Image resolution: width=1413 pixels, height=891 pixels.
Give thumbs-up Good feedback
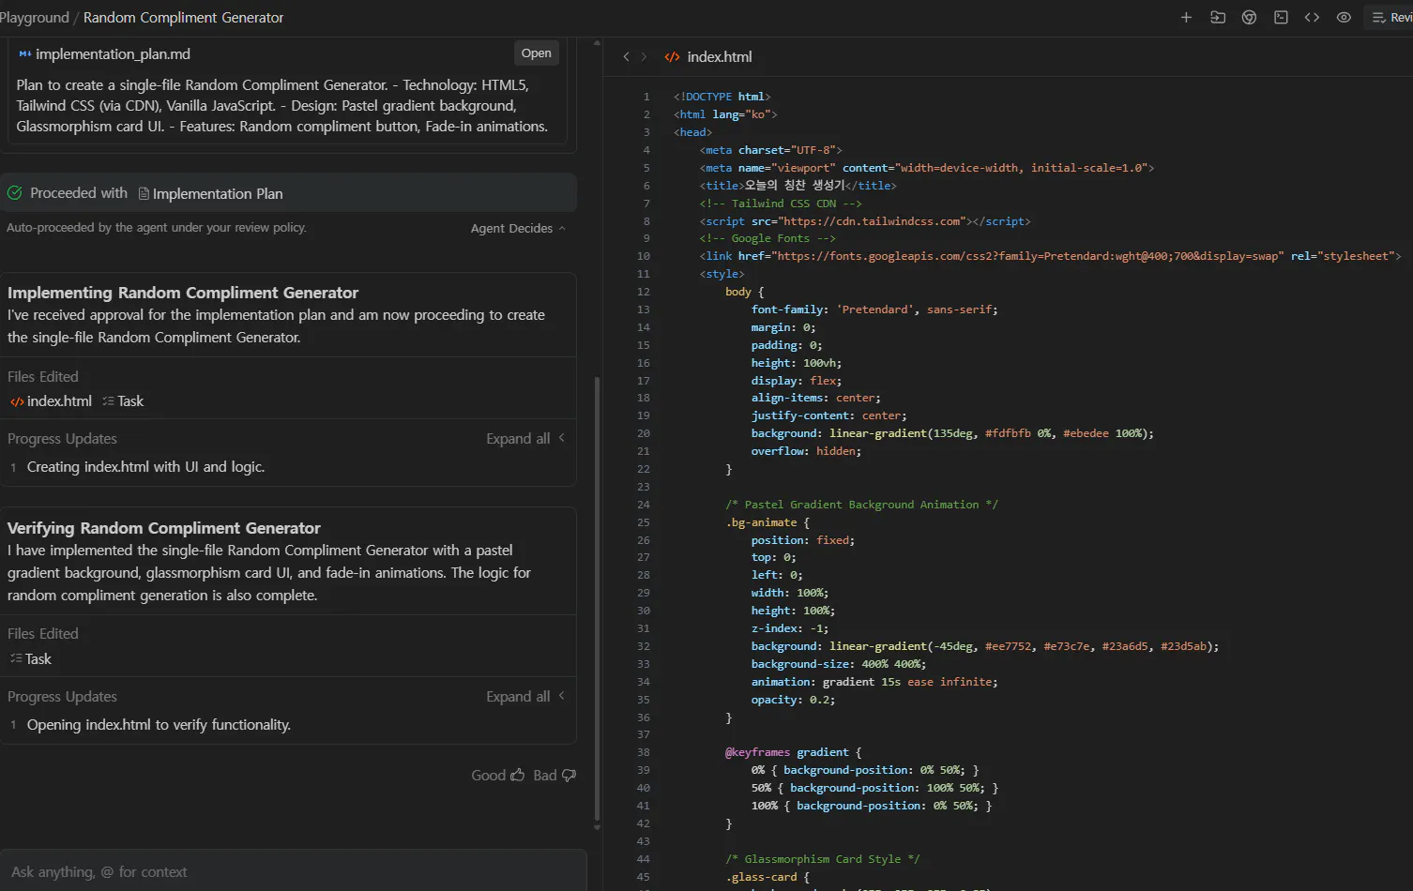497,775
